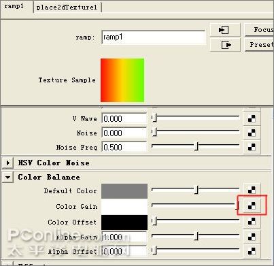
Task: Expand the HSV Color Noise section
Action: [x=8, y=163]
